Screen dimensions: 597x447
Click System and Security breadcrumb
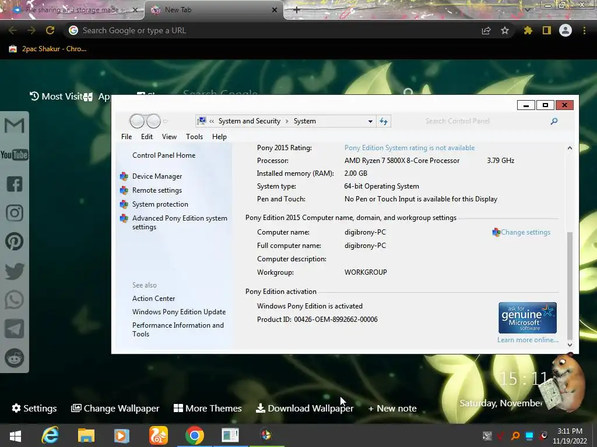tap(250, 121)
